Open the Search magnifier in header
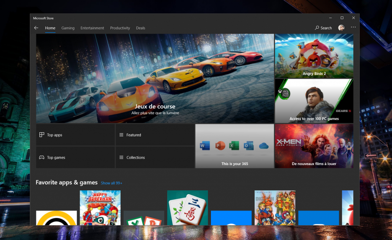The image size is (392, 240). 317,28
